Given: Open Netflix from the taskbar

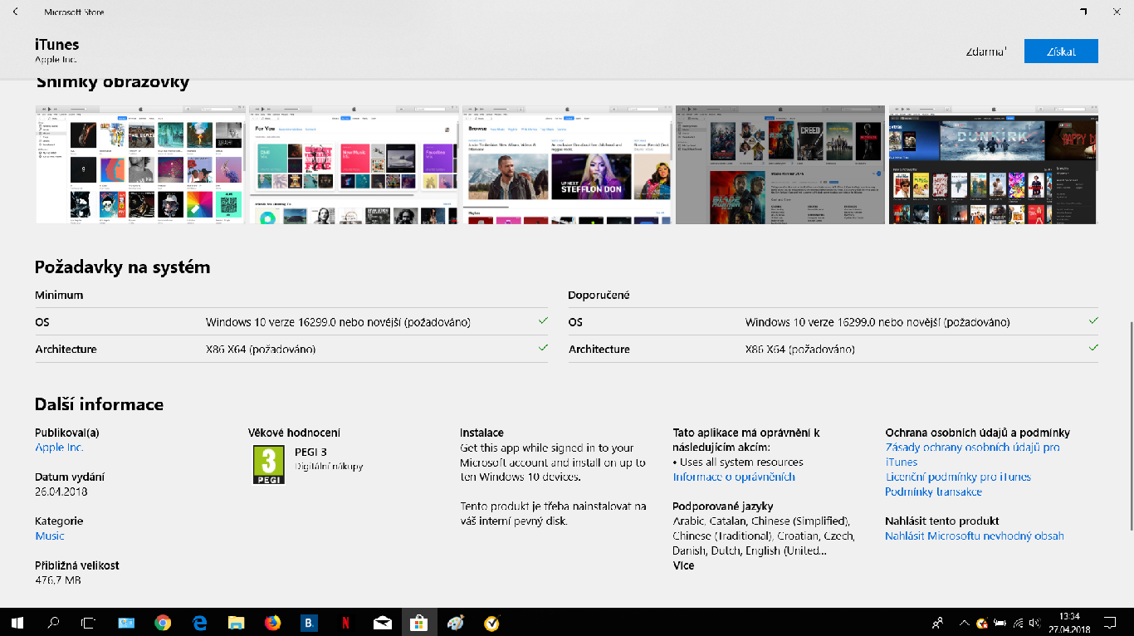Looking at the screenshot, I should (x=345, y=622).
